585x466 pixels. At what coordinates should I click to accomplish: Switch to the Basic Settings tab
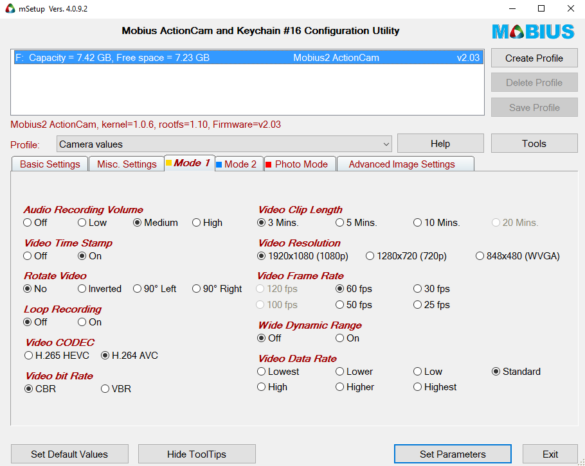click(x=50, y=164)
